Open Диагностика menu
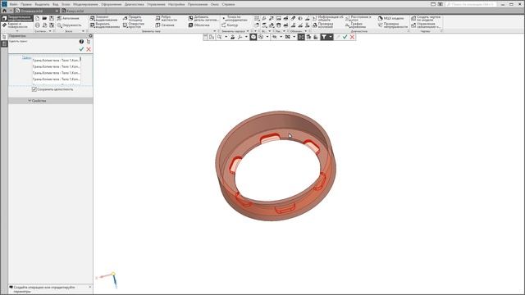The image size is (525, 295). pos(134,4)
